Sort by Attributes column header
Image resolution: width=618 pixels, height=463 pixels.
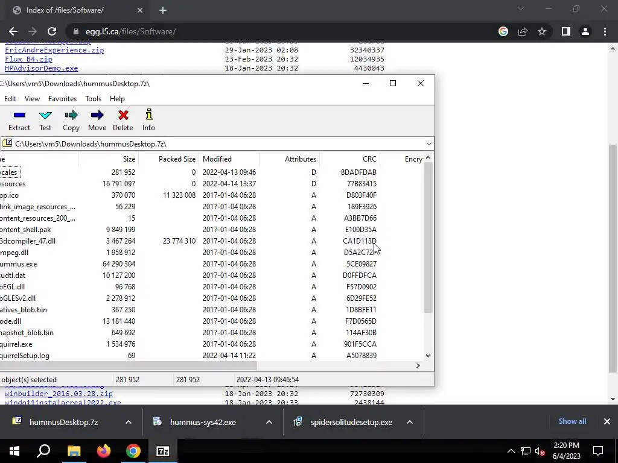(289, 159)
